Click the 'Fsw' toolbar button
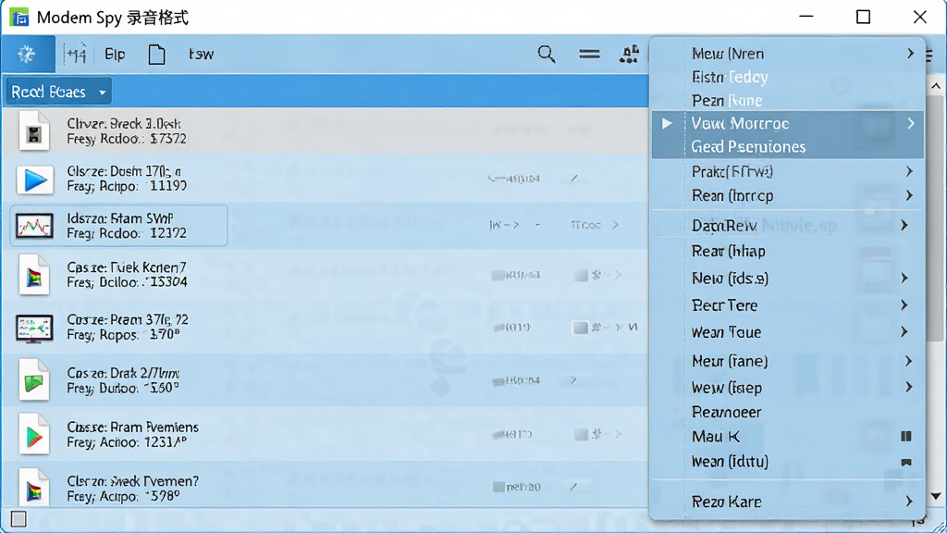The image size is (947, 533). (201, 55)
